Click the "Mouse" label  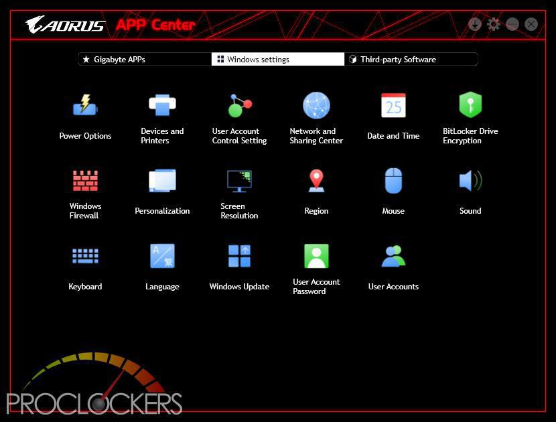393,211
